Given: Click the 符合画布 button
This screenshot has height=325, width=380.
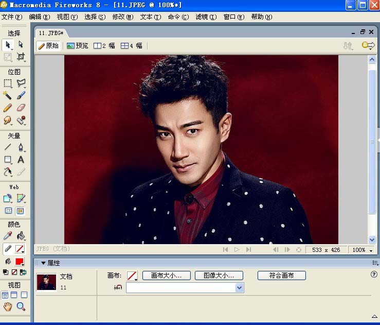Looking at the screenshot, I should point(281,276).
